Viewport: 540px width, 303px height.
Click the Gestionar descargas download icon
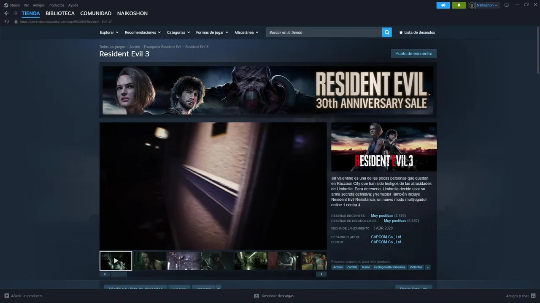[256, 296]
